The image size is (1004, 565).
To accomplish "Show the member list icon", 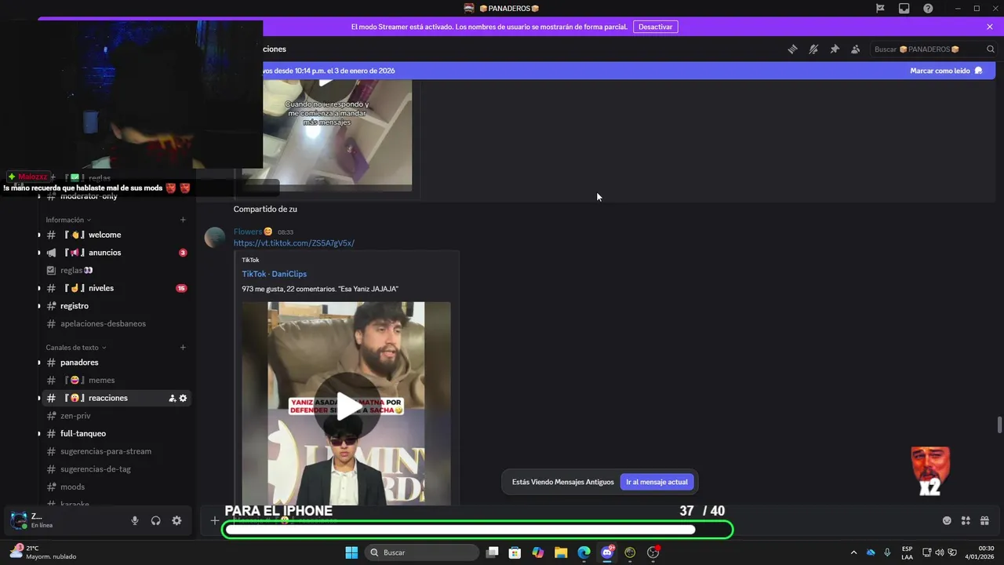I will (x=855, y=49).
